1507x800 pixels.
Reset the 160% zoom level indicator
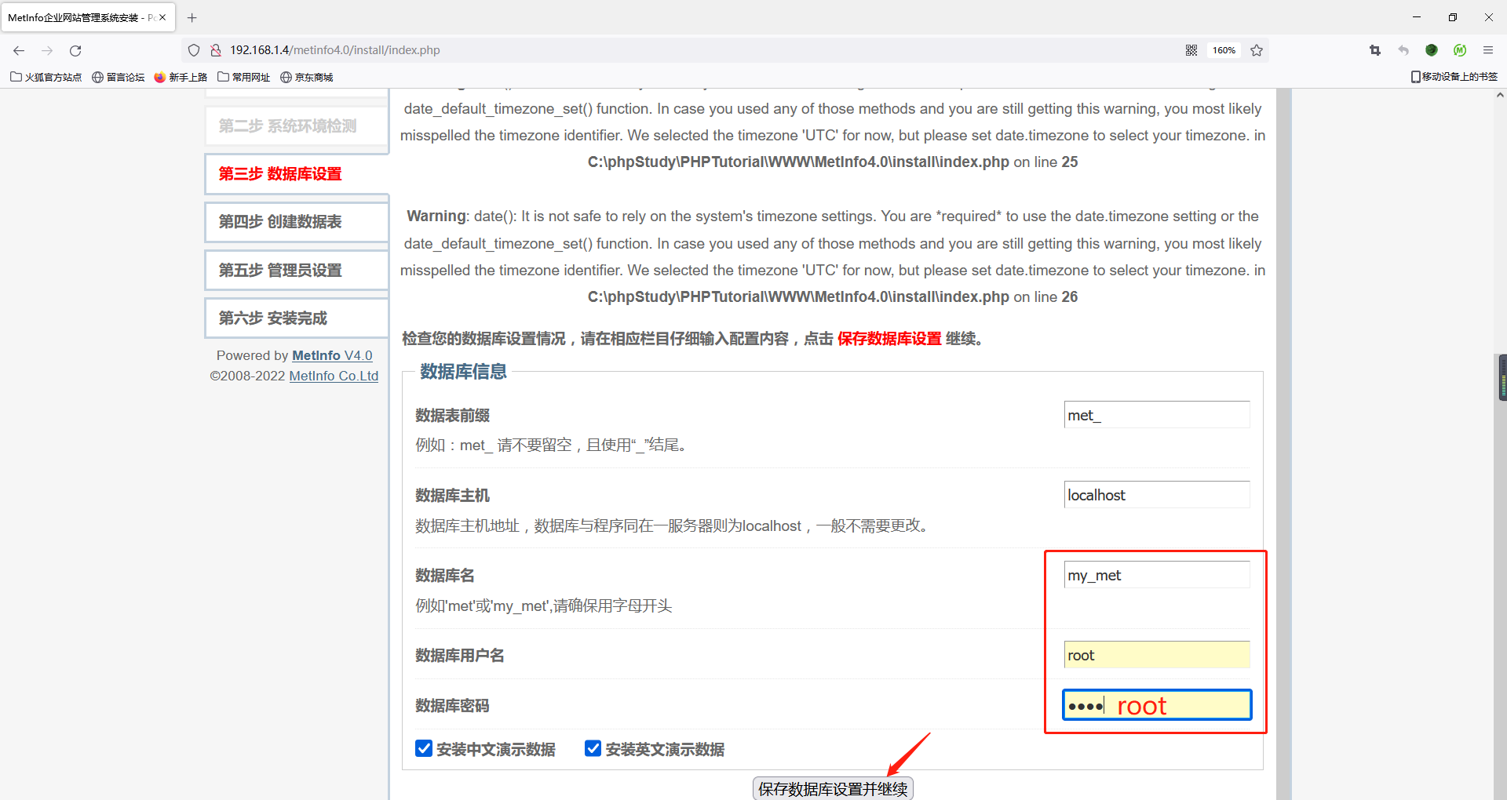tap(1224, 50)
